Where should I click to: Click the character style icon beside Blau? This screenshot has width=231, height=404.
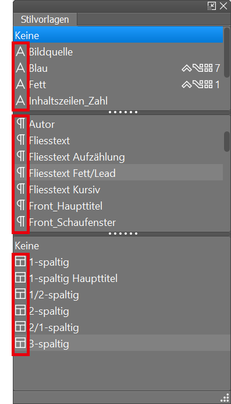click(20, 68)
